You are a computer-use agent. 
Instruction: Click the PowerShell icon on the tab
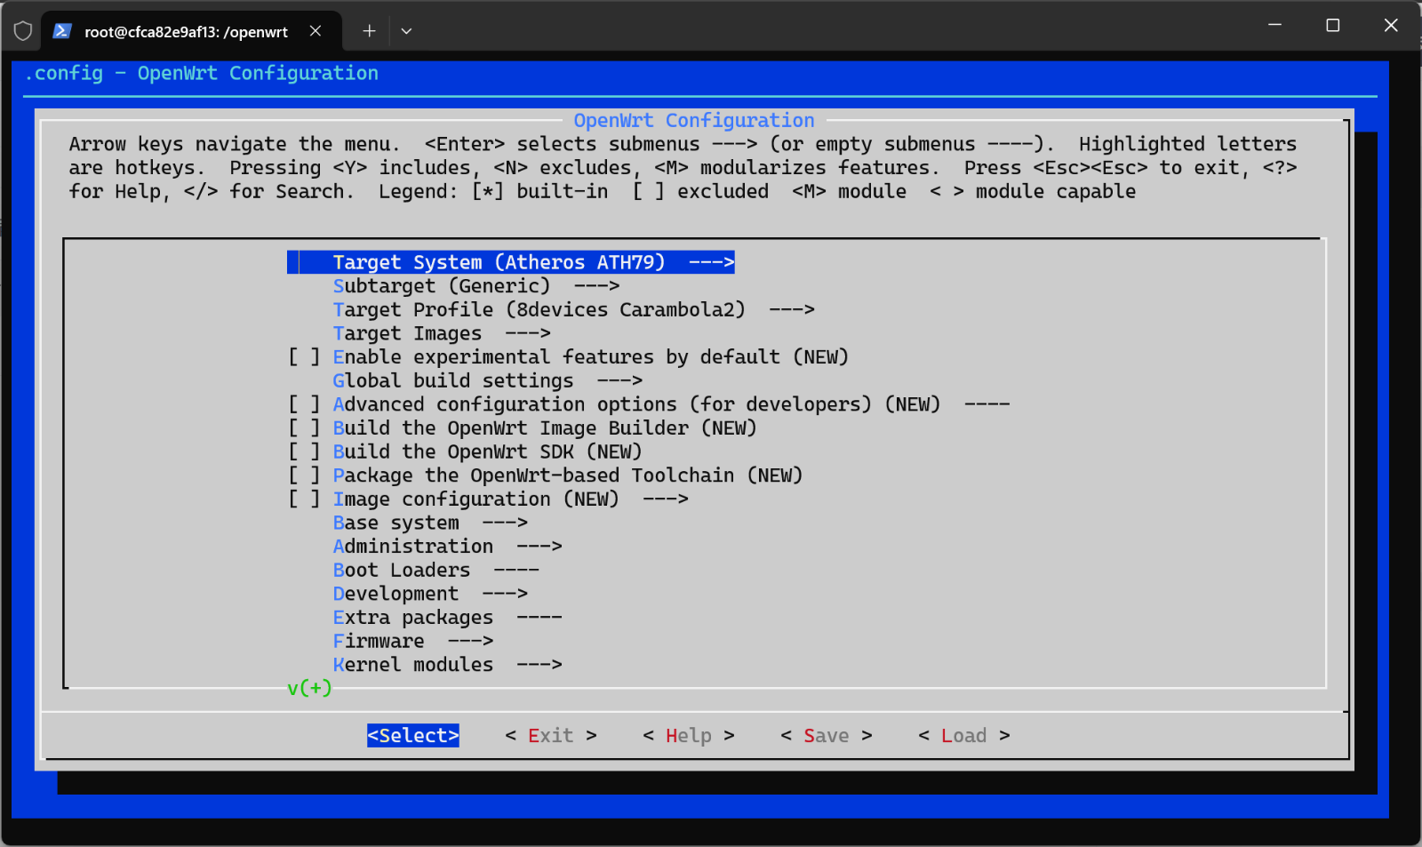[61, 30]
